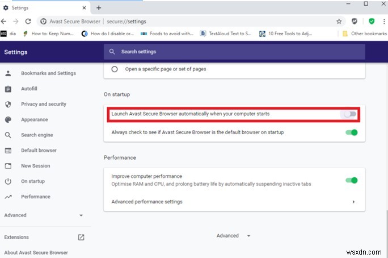Expand Advanced section at page bottom
Image resolution: width=388 pixels, height=258 pixels.
pos(233,236)
